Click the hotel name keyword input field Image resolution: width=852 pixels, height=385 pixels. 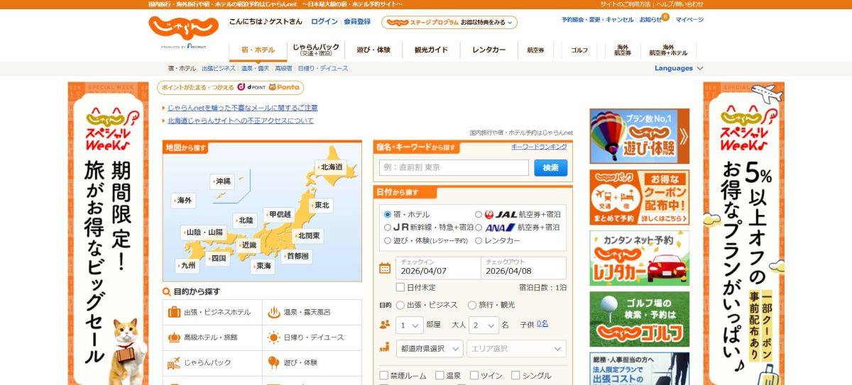(454, 168)
